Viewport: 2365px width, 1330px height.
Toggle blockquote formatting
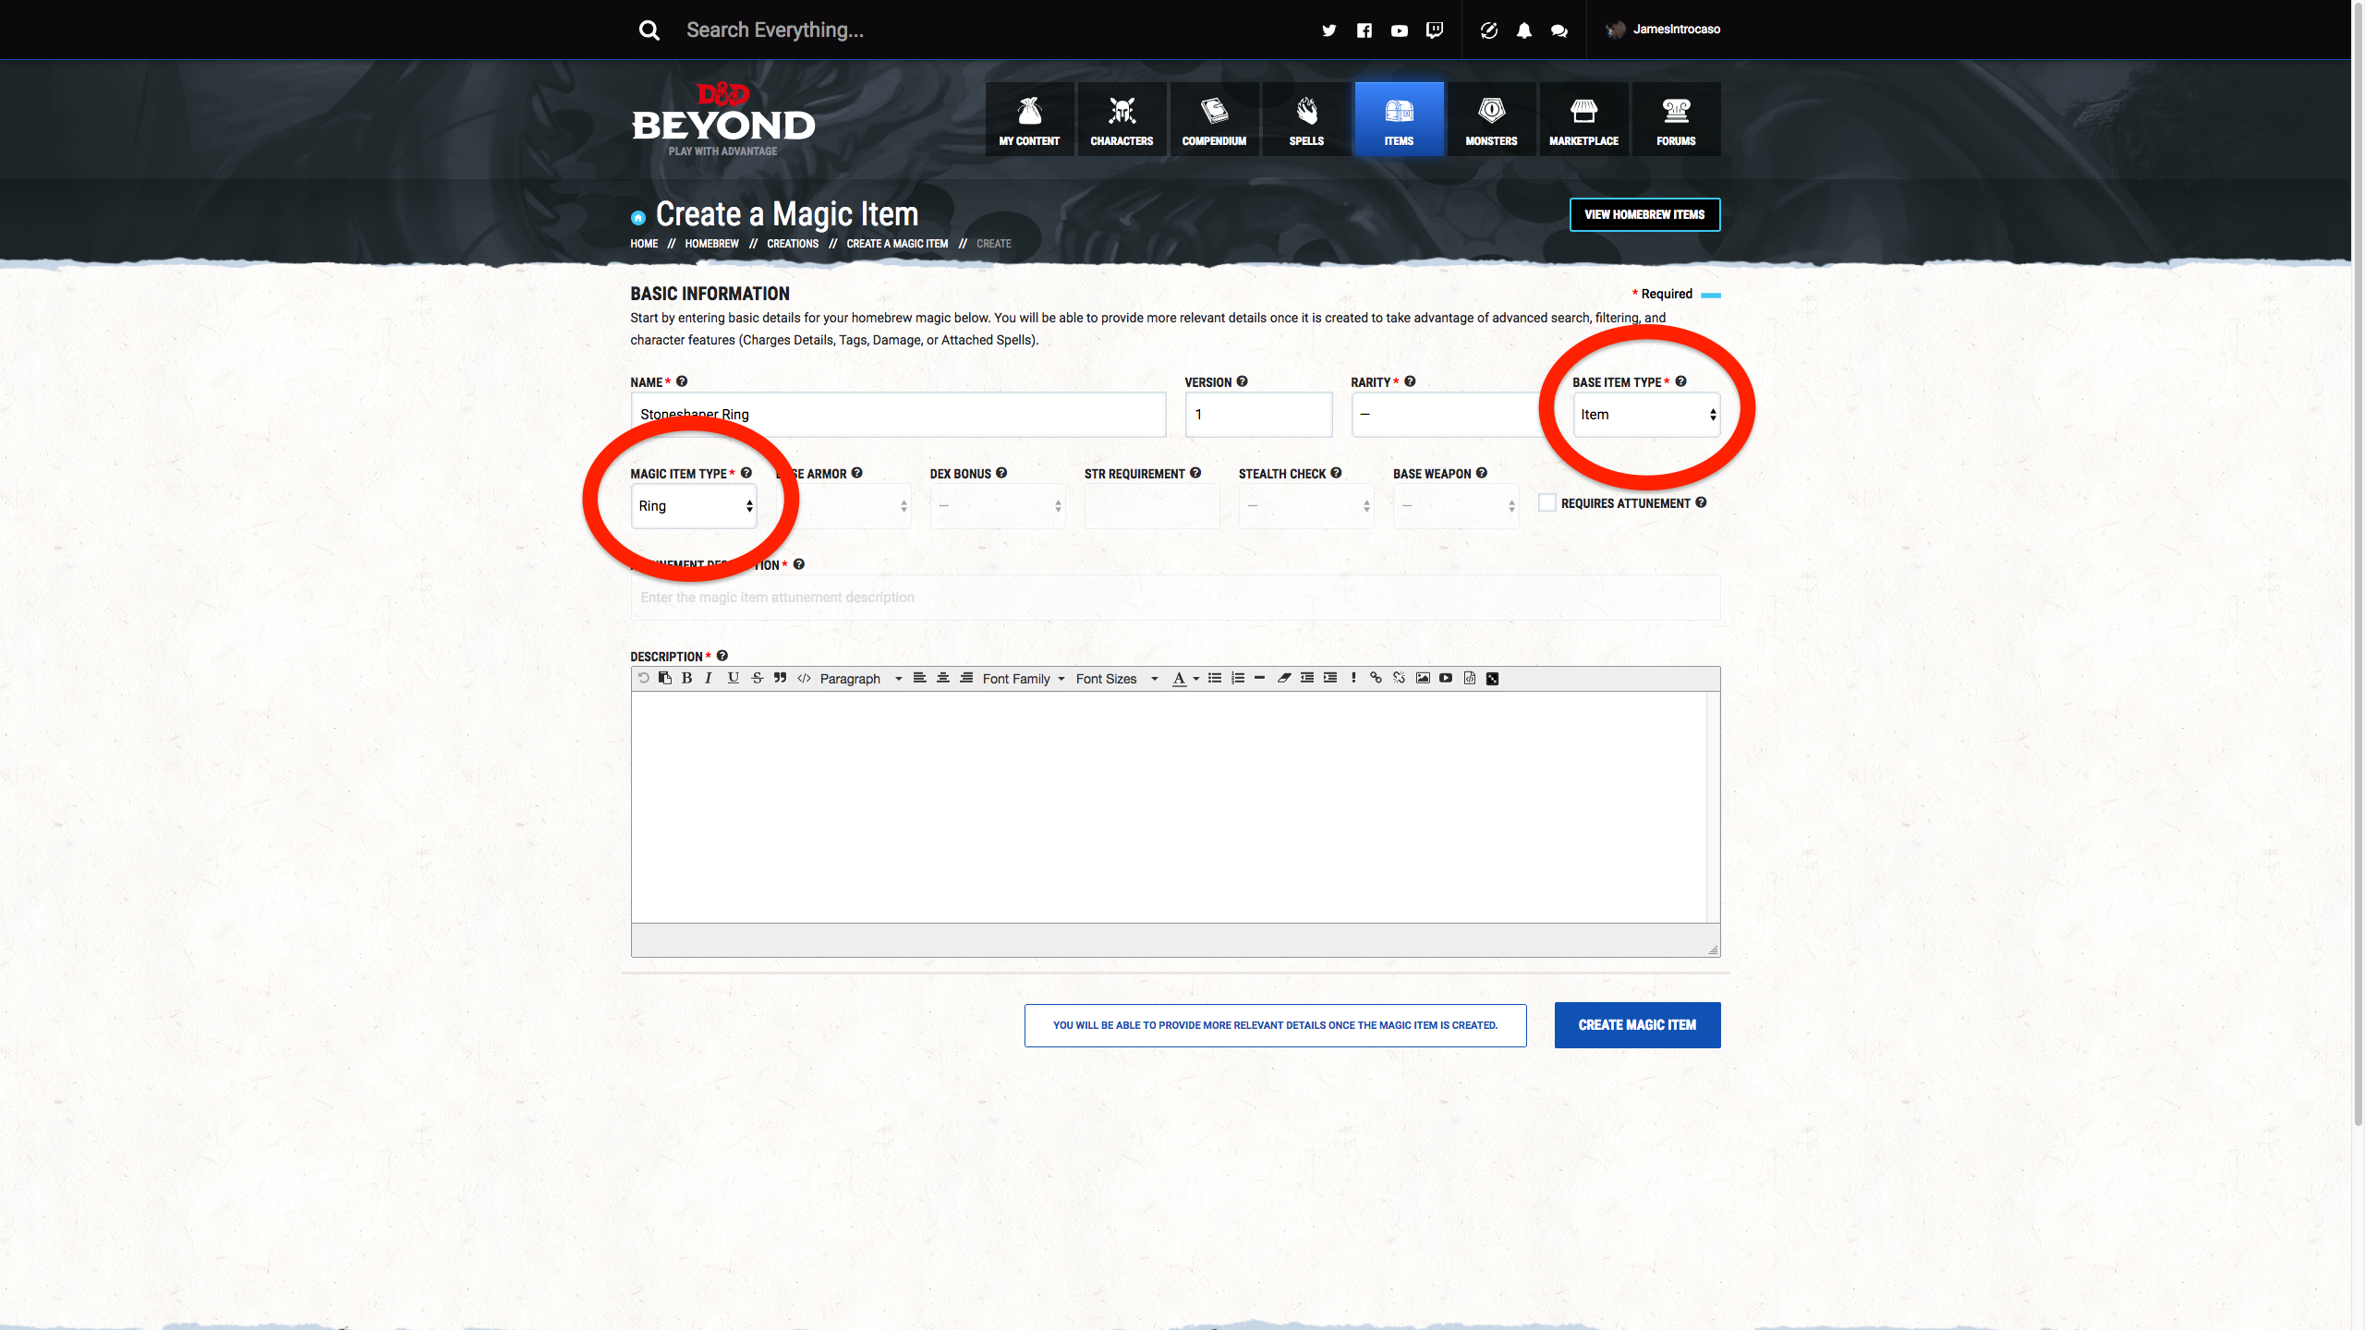click(x=781, y=678)
